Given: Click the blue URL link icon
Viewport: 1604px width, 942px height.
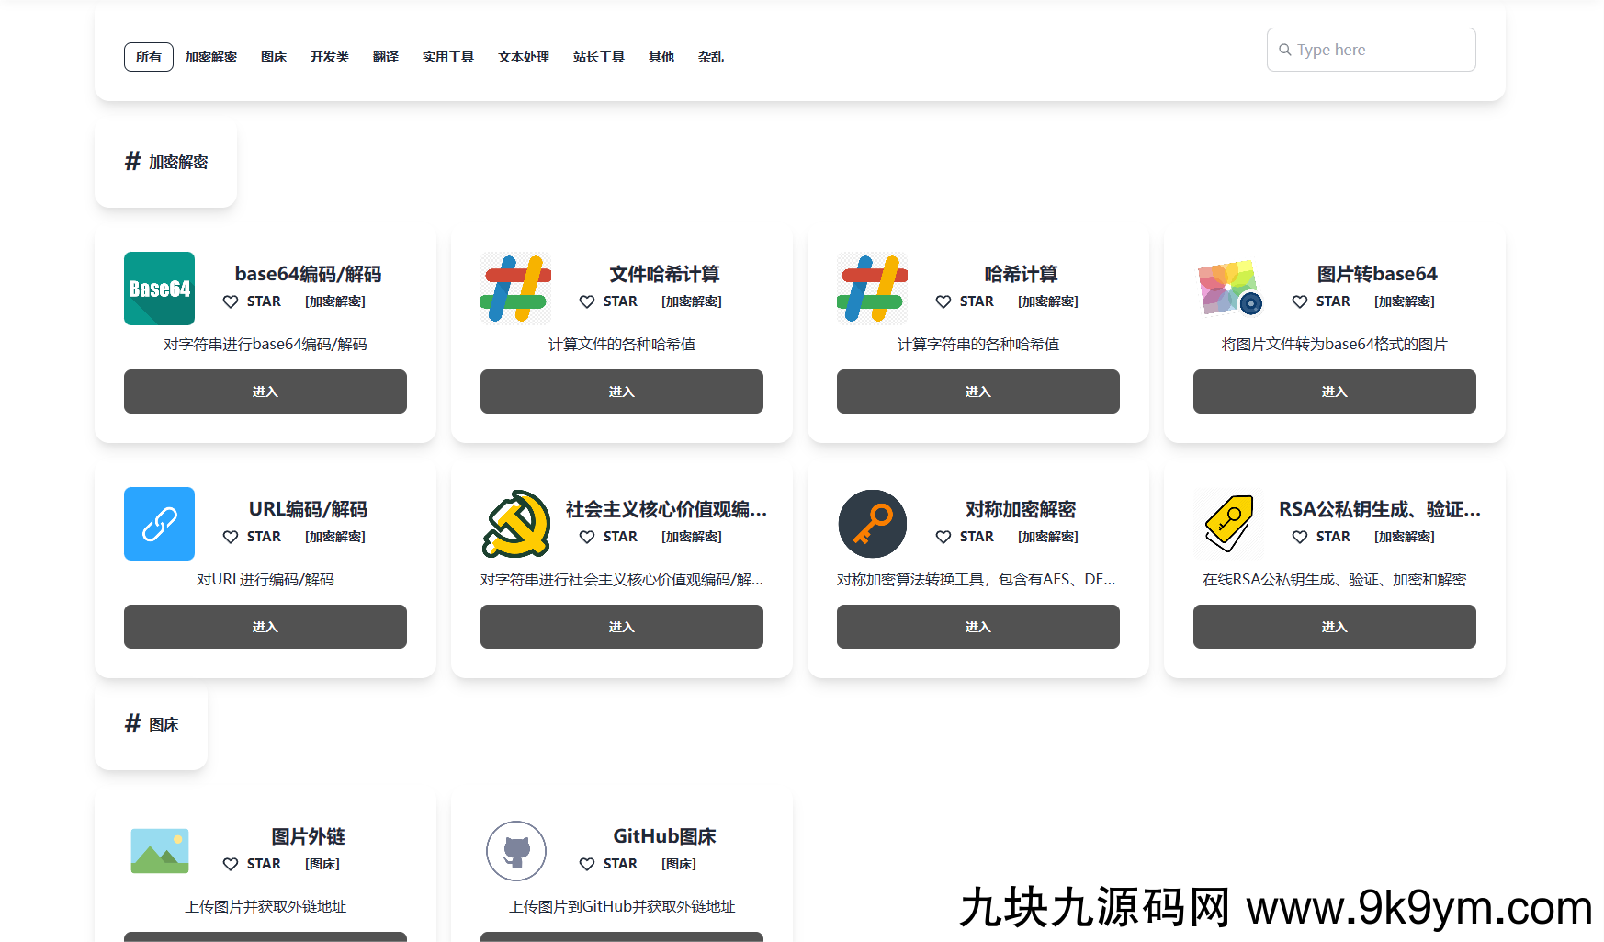Looking at the screenshot, I should point(159,524).
